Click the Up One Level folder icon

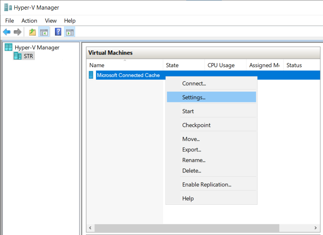pos(33,32)
